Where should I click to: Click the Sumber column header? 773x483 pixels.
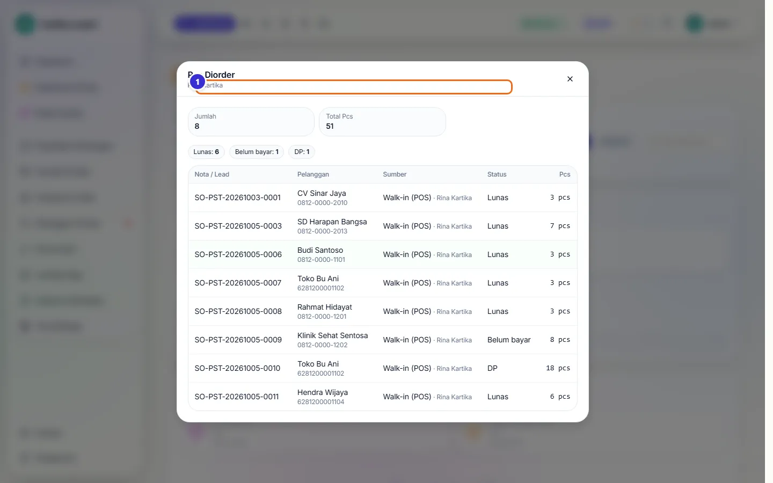[395, 174]
